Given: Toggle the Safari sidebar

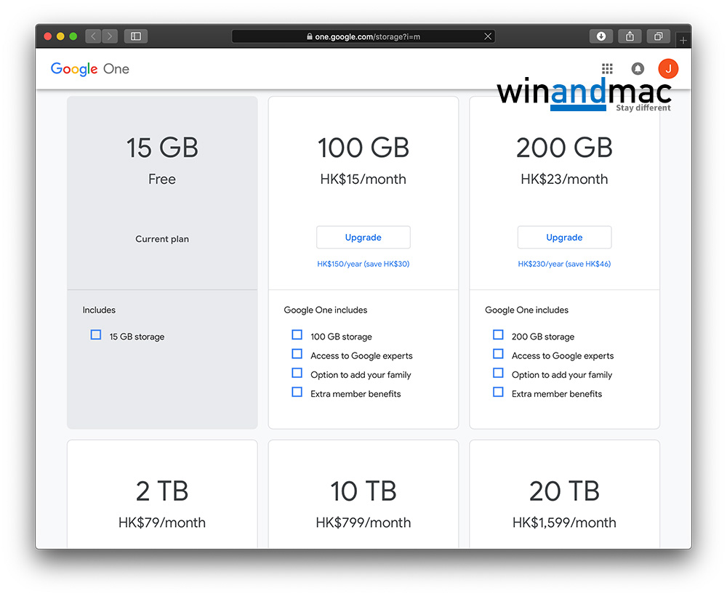Looking at the screenshot, I should (136, 36).
